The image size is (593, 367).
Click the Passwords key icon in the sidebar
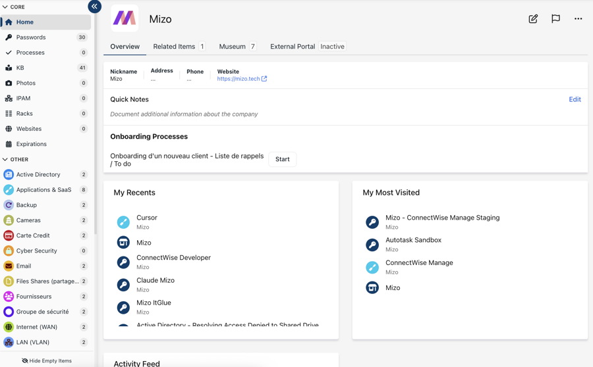pos(9,37)
